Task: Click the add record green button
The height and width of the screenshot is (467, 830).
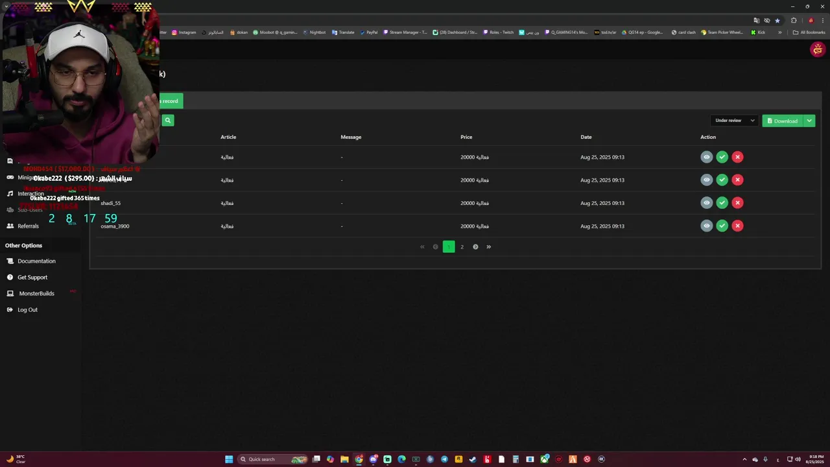Action: pos(171,101)
